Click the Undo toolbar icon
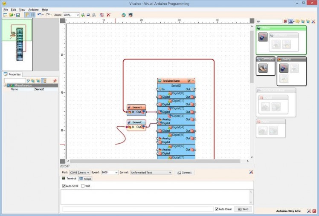This screenshot has height=216, width=319. tap(39, 15)
